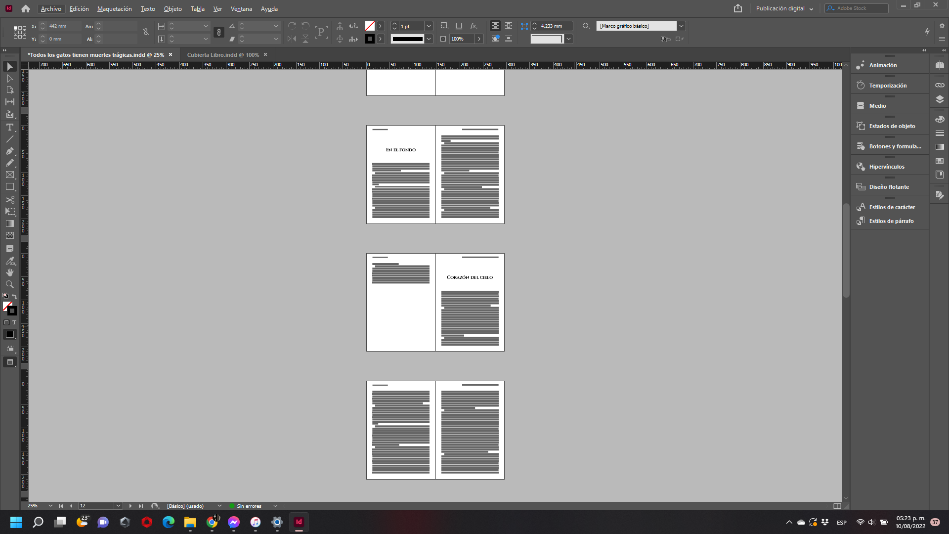Viewport: 949px width, 534px height.
Task: Click the flip horizontal icon
Action: click(292, 39)
